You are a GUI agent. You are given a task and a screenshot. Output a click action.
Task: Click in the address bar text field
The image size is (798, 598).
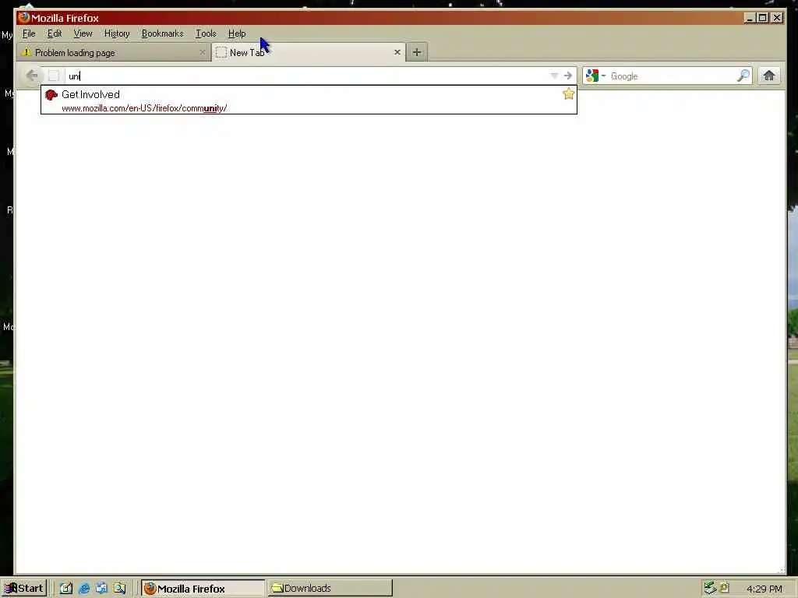[308, 76]
